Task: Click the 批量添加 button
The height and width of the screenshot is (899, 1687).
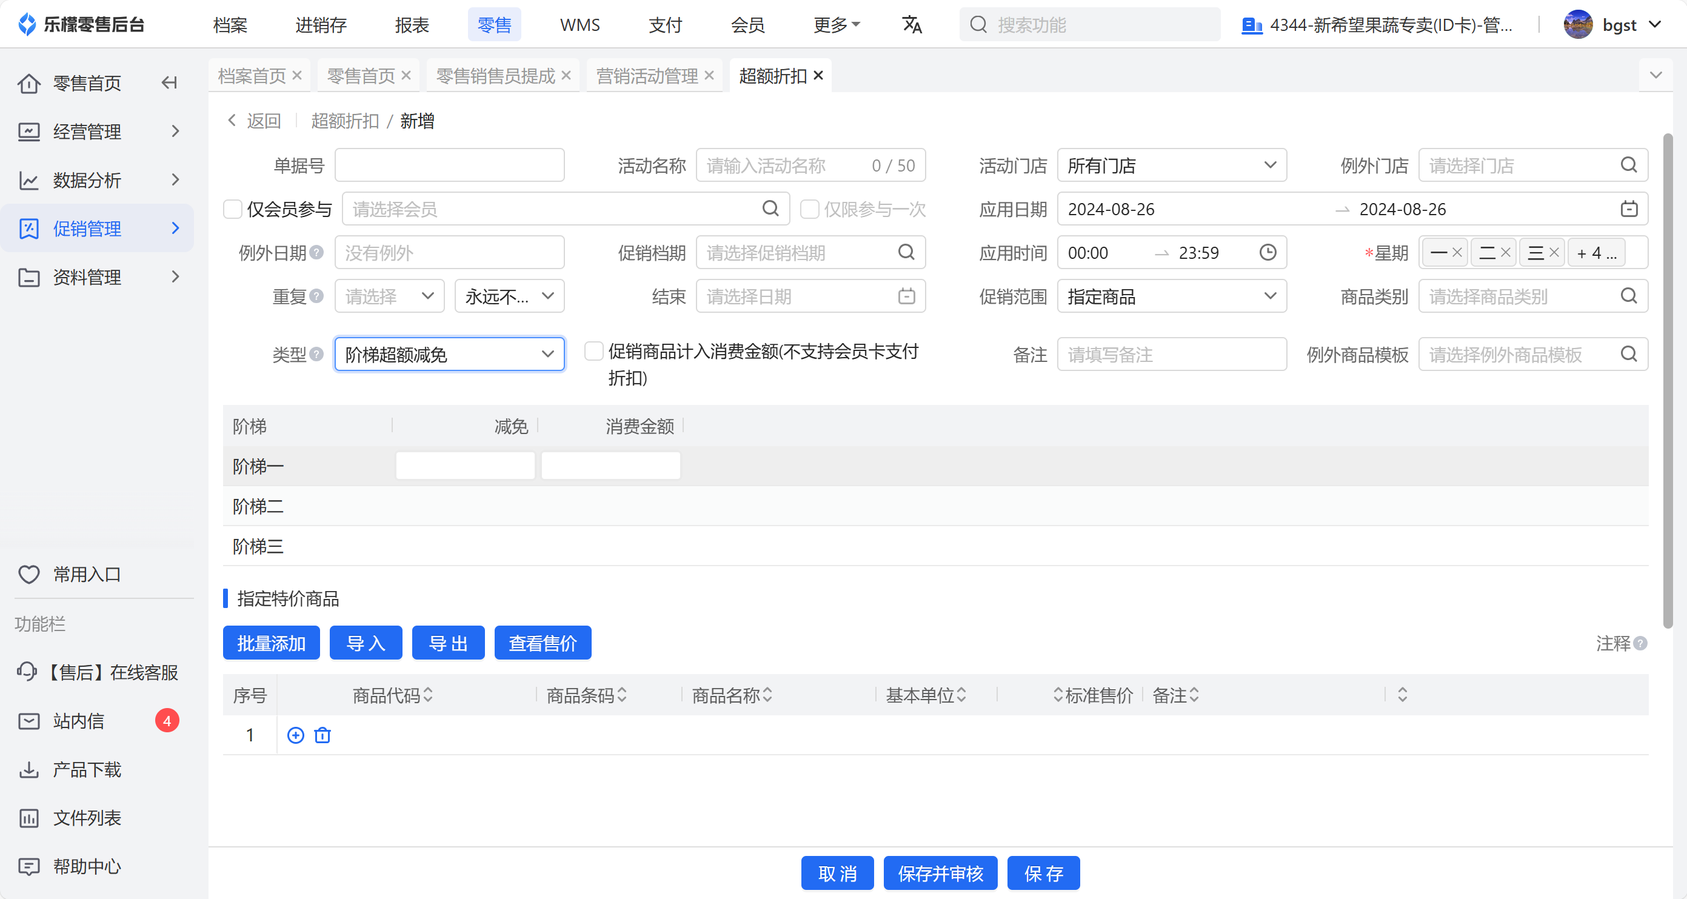Action: pos(271,643)
